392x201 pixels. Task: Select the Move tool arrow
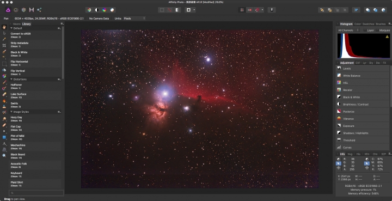[x=4, y=33]
